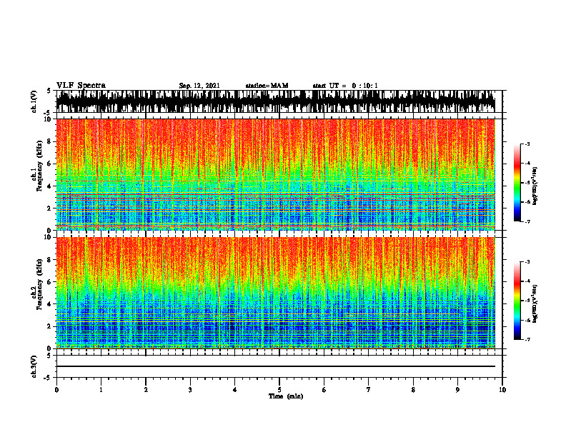Click the ch.2 spectrogram color scale bar

517,301
